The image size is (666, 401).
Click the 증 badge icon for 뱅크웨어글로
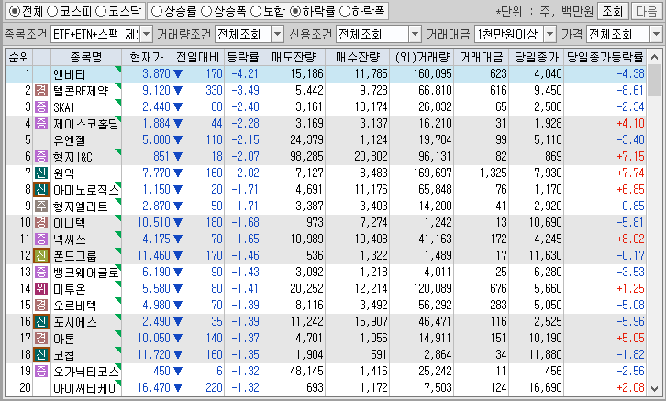tap(41, 273)
